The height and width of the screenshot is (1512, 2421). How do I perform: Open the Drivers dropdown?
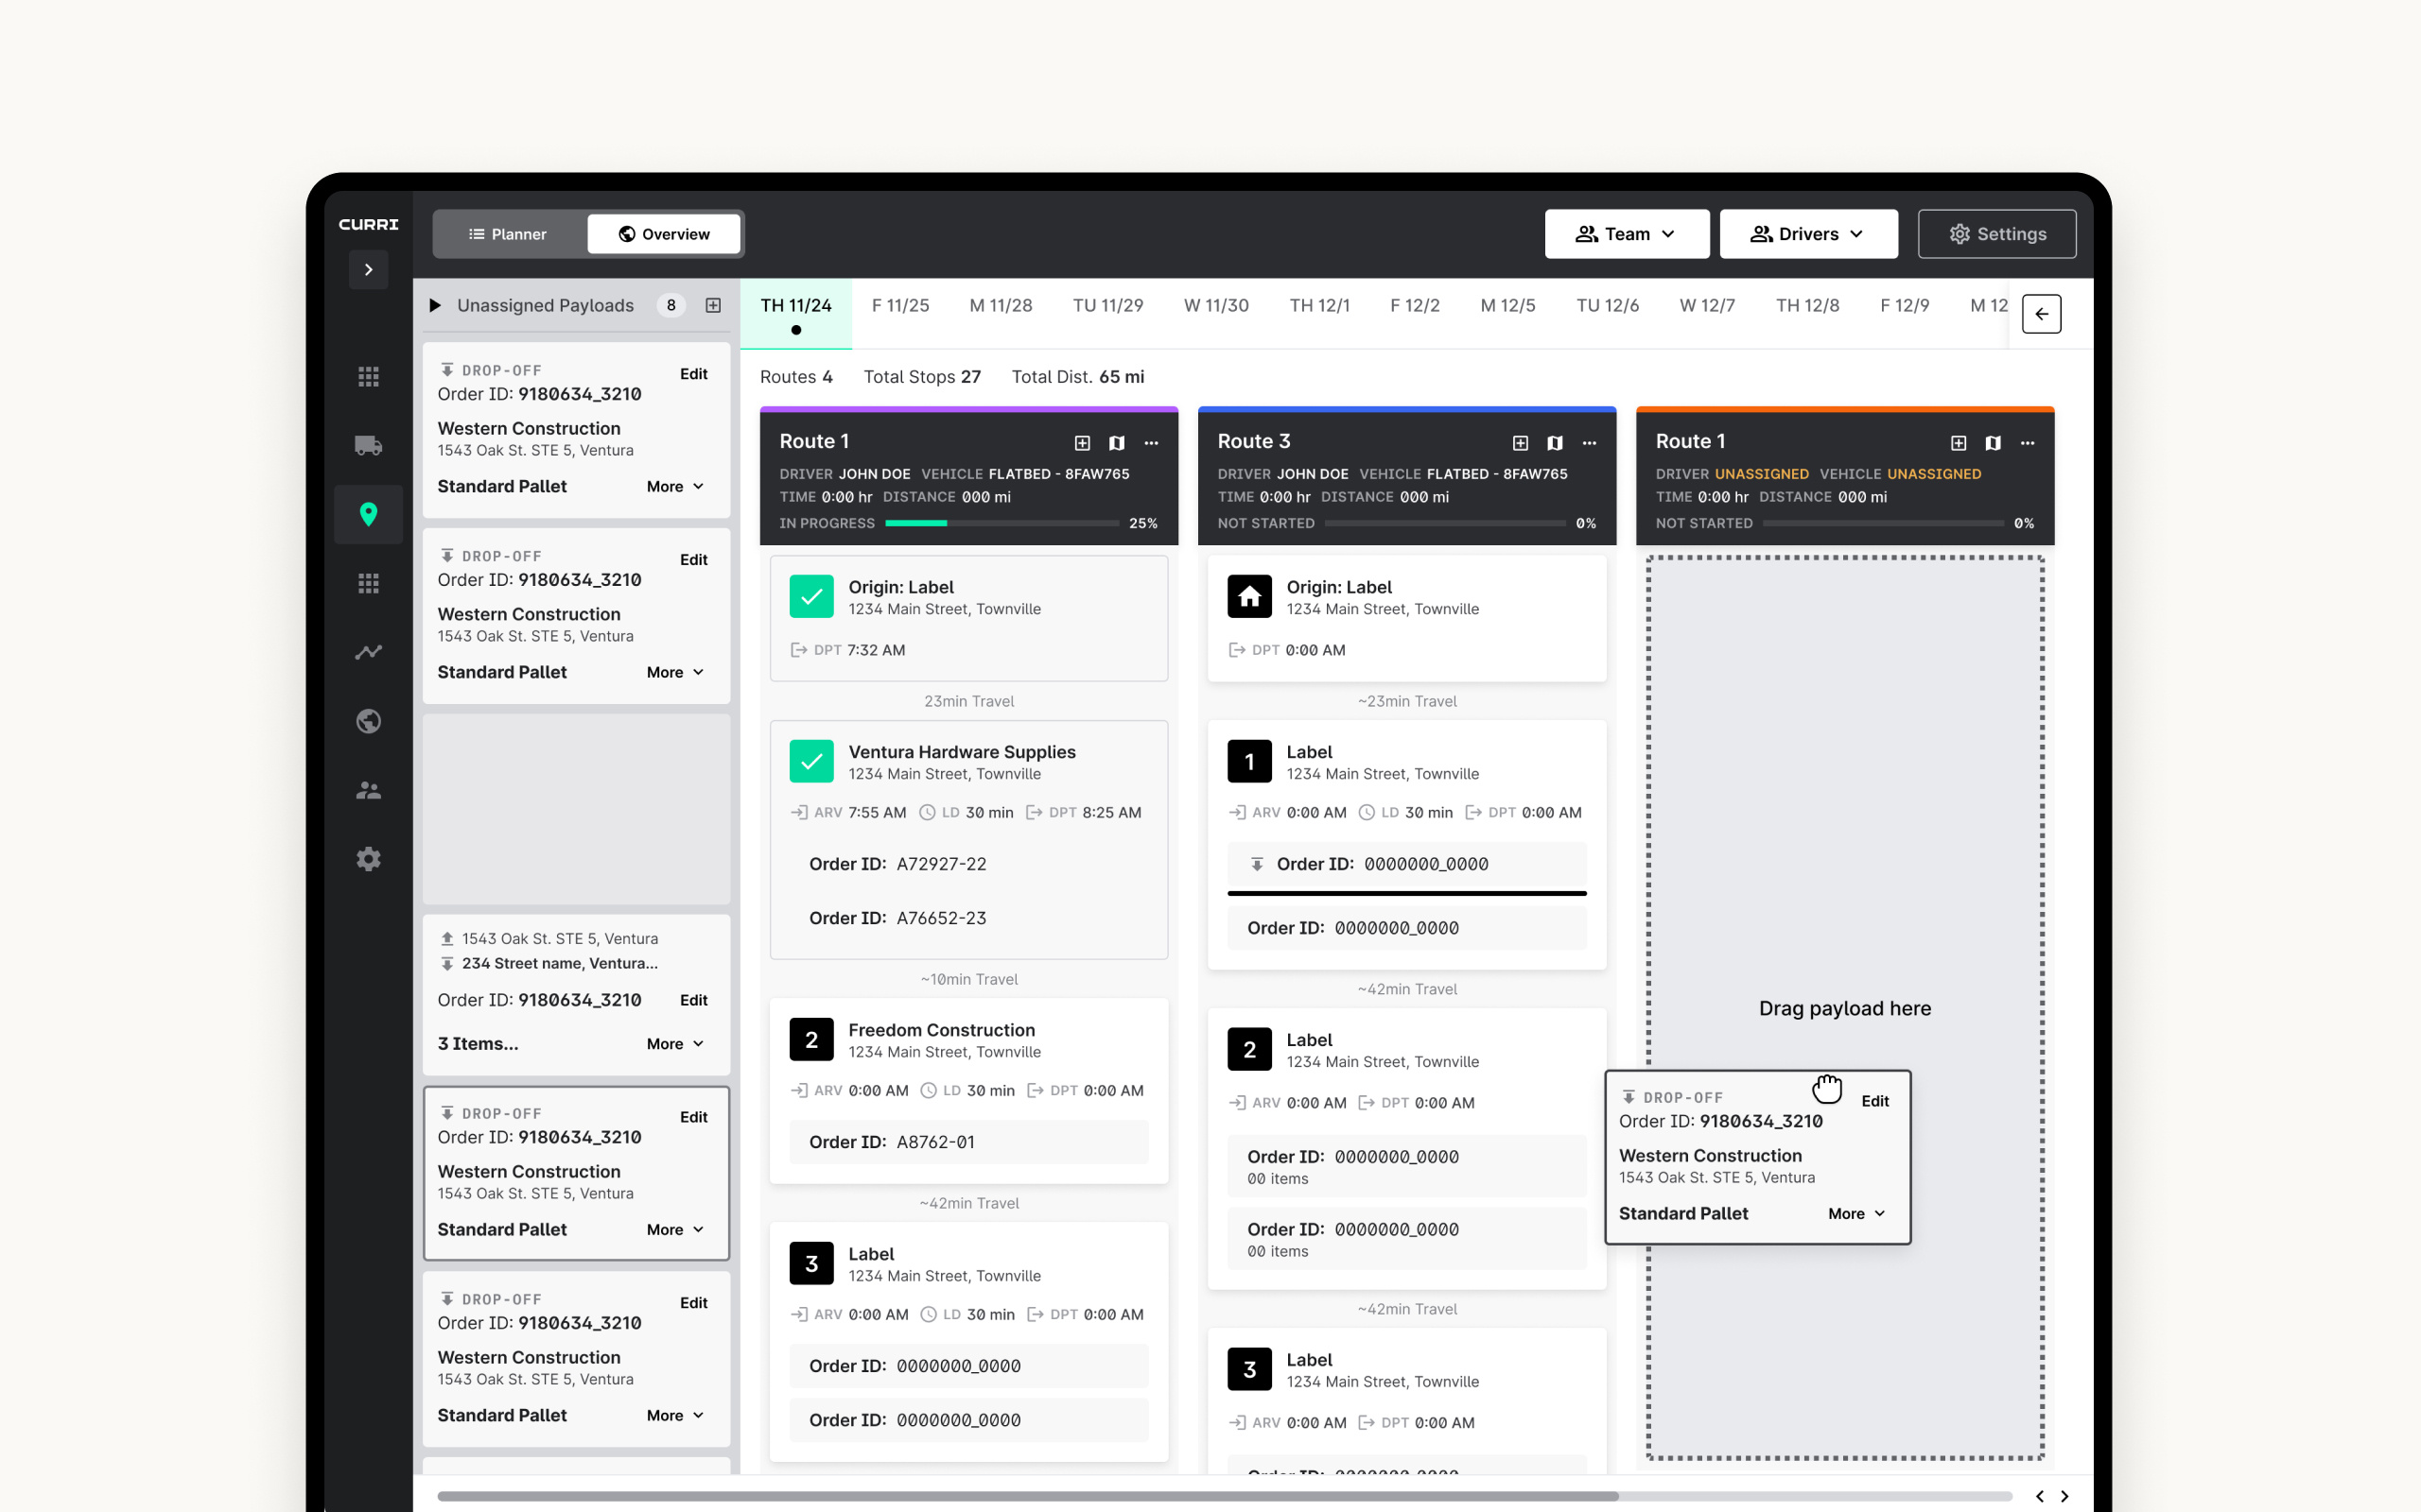pyautogui.click(x=1806, y=233)
